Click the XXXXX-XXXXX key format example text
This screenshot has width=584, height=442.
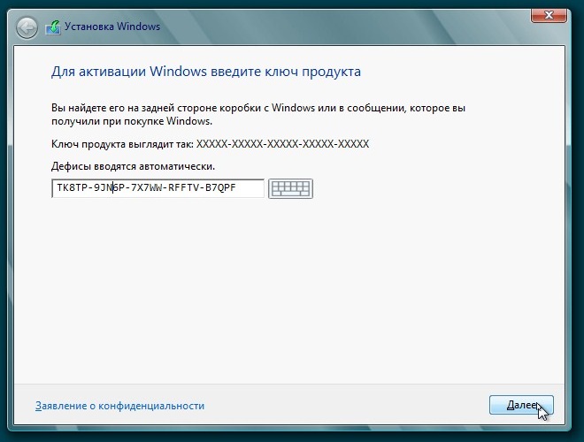click(x=282, y=143)
